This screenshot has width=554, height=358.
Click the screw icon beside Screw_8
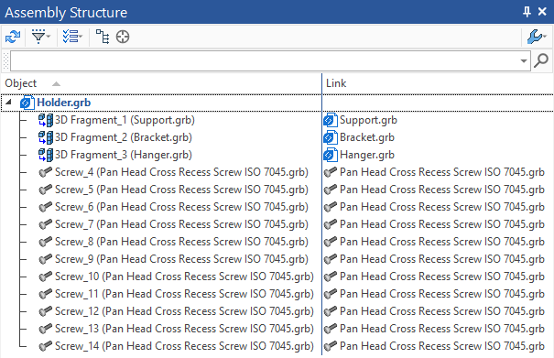[46, 242]
